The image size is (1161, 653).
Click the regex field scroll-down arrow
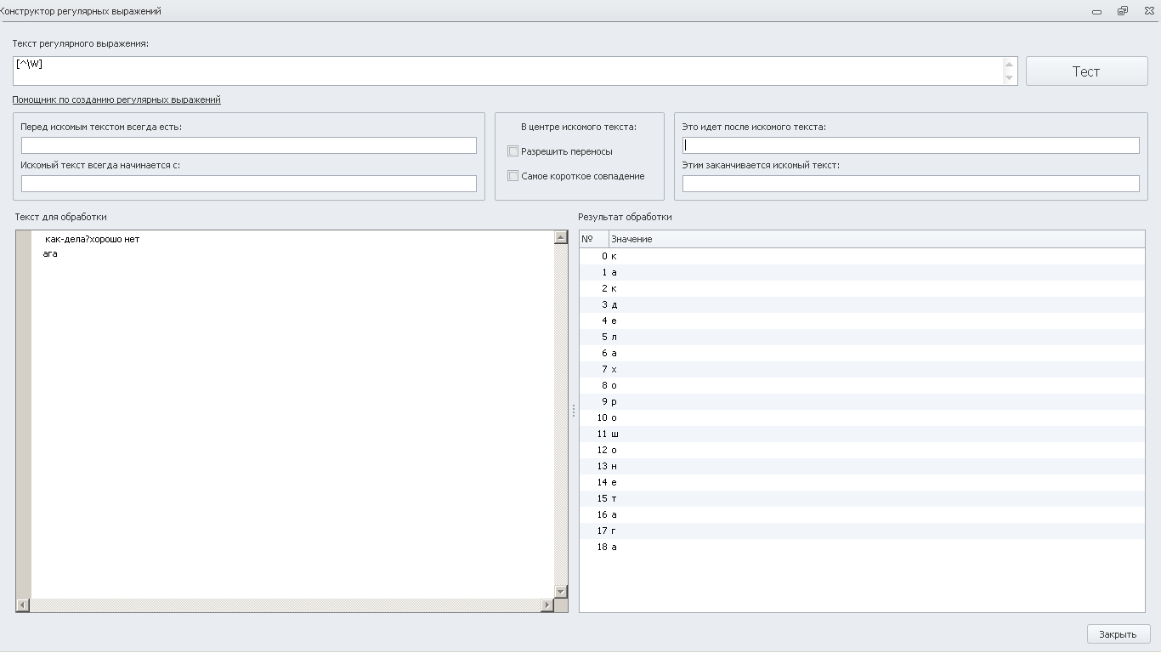point(1010,78)
